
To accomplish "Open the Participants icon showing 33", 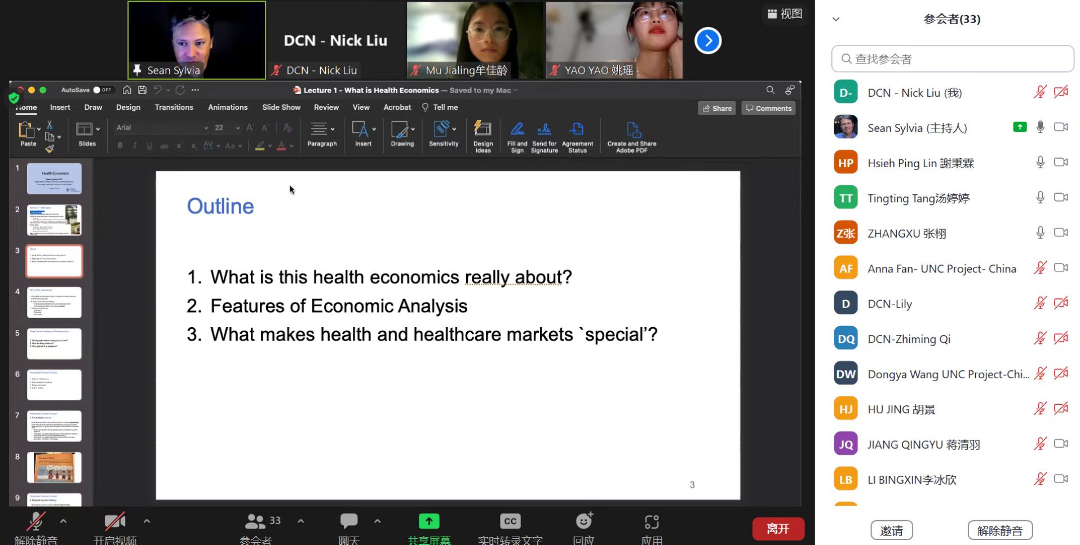I will 255,521.
